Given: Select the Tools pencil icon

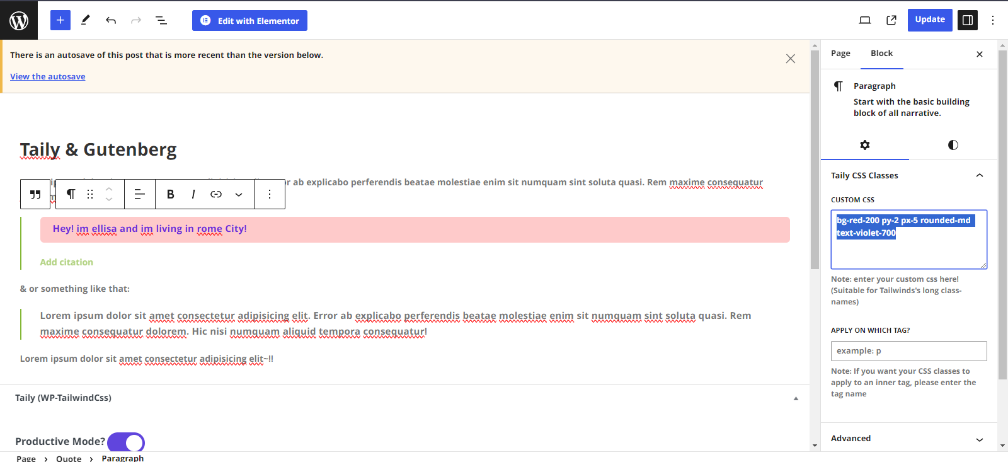Looking at the screenshot, I should click(x=85, y=20).
